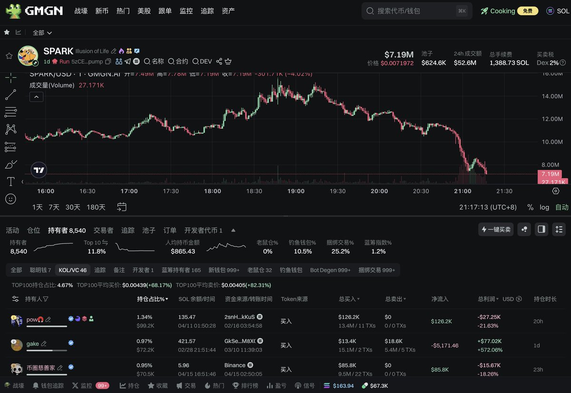The width and height of the screenshot is (571, 393).
Task: Sort by 总利润 column
Action: [x=489, y=299]
